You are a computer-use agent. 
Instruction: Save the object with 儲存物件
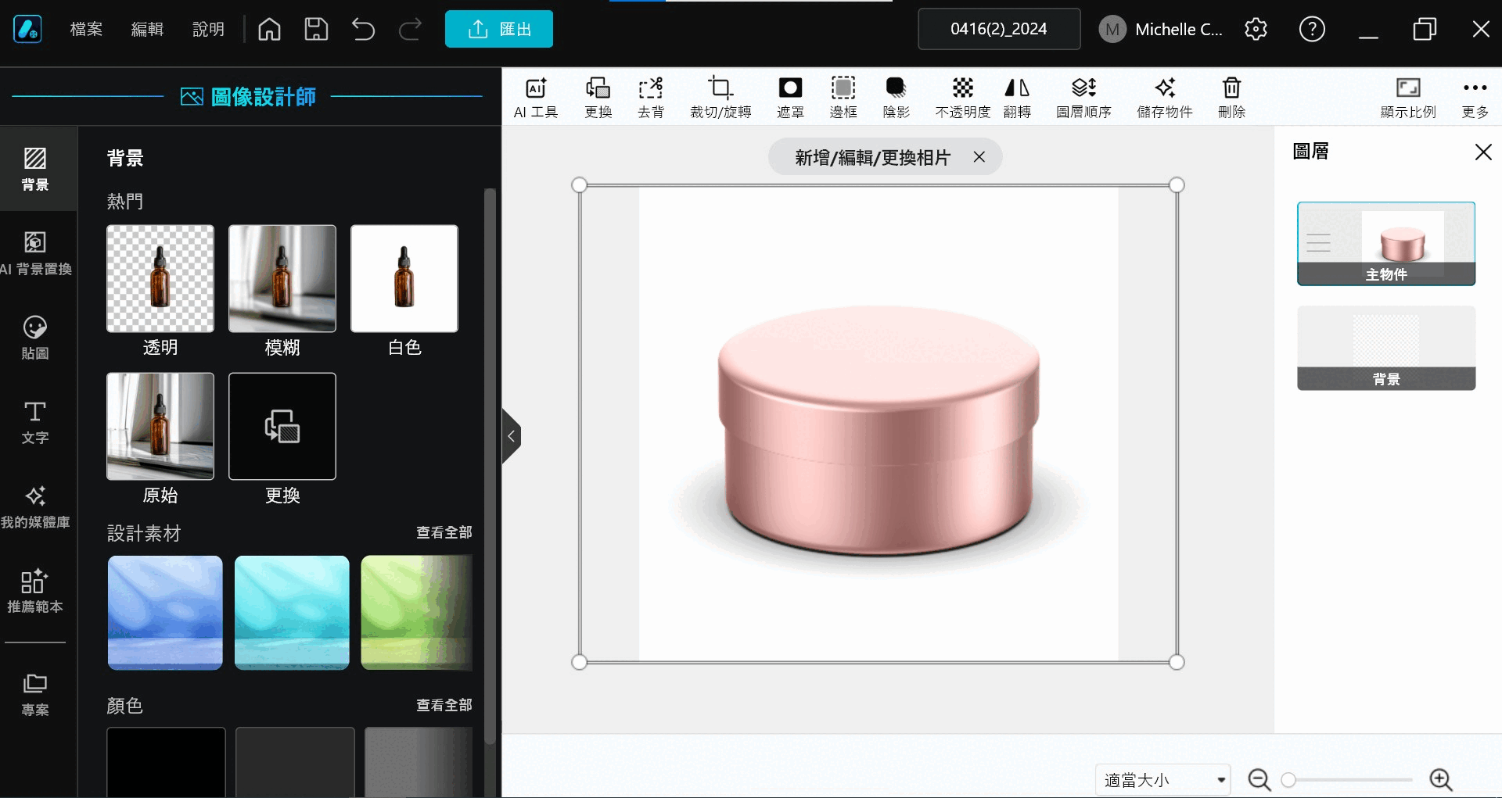click(x=1163, y=95)
